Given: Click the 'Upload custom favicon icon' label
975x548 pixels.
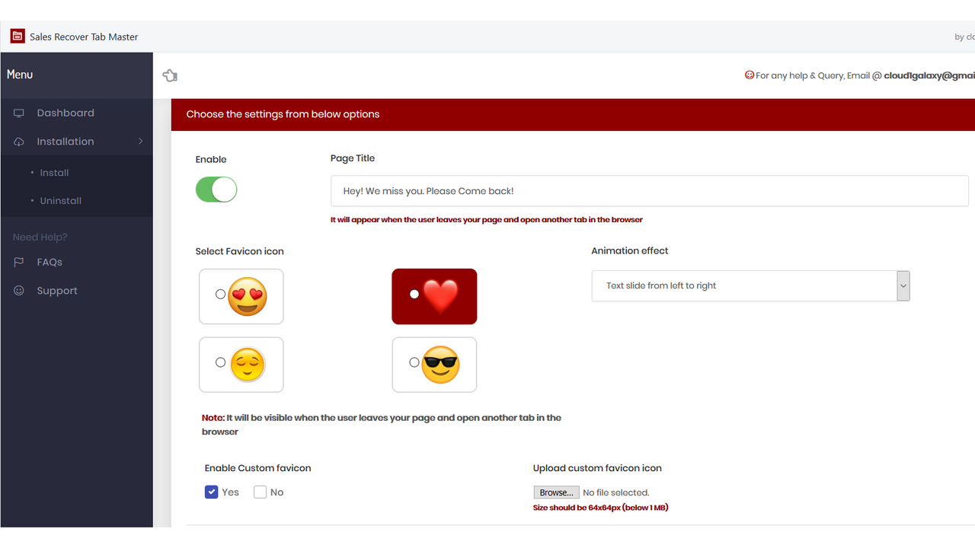Looking at the screenshot, I should tap(597, 468).
